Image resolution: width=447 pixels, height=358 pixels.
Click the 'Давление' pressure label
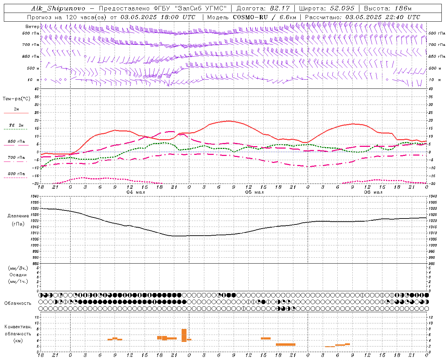click(x=18, y=216)
